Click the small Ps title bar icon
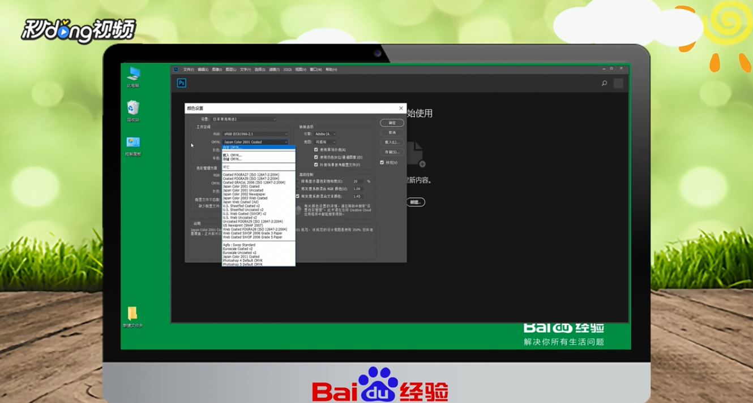 176,69
